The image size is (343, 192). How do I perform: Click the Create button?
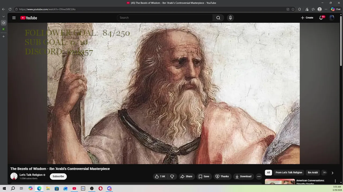pyautogui.click(x=307, y=18)
